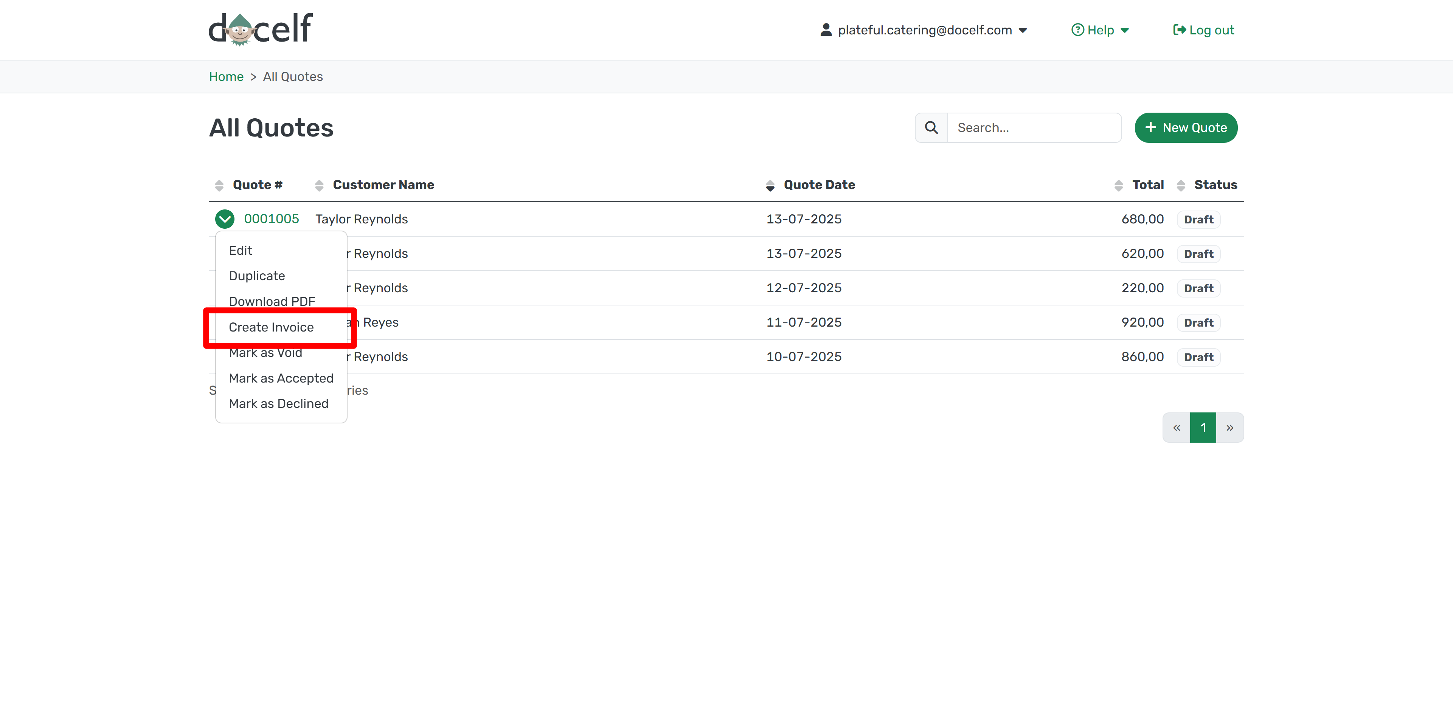Viewport: 1453px width, 702px height.
Task: Click the Draft status on the 220,00 row
Action: (1198, 289)
